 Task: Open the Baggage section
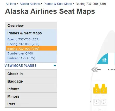pos(31,81)
